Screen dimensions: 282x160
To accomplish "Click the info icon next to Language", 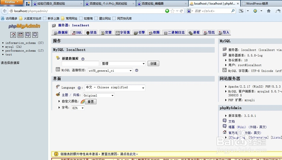I will [x=79, y=88].
